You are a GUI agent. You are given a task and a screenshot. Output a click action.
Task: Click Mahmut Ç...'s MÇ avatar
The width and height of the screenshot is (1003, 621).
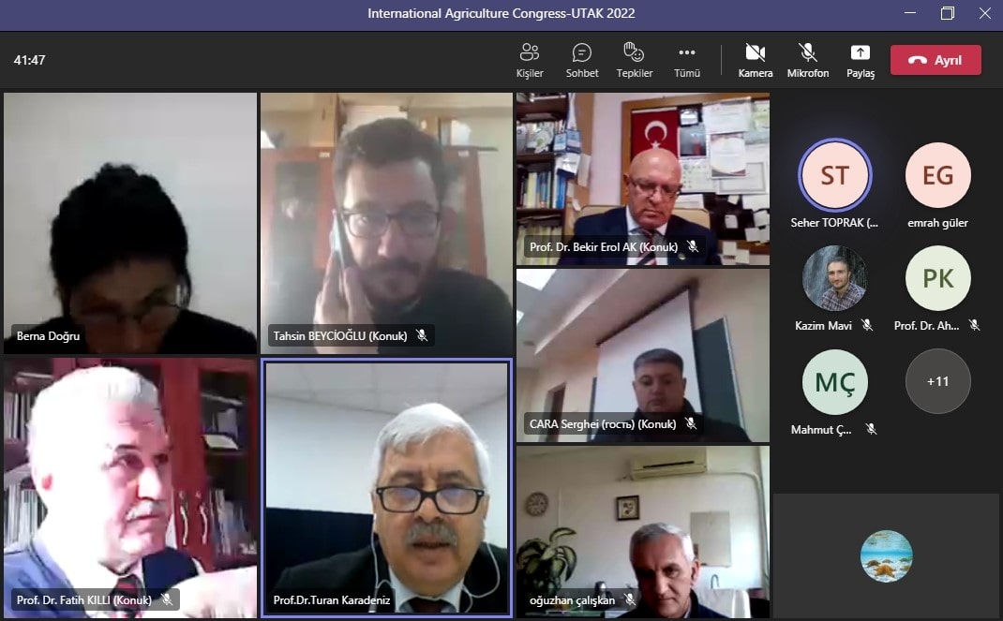point(835,381)
